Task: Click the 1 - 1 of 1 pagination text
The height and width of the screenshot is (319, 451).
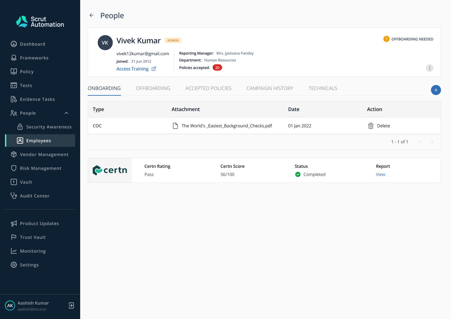Action: point(400,142)
